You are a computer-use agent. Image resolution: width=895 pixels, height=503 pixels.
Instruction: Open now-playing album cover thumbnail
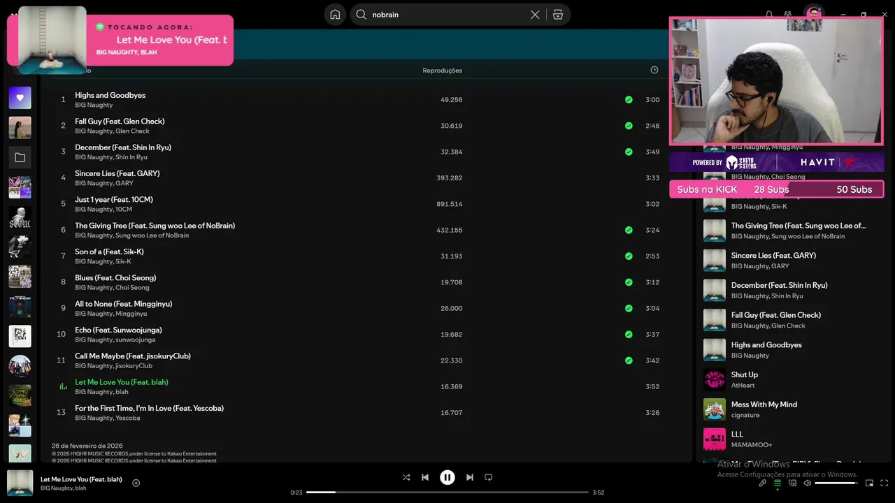point(20,483)
